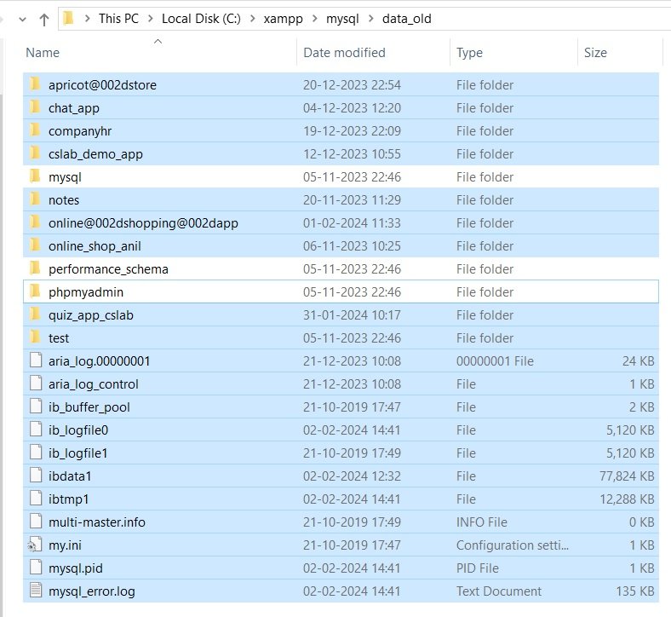Click the 'Configuration setti...' type cell

click(513, 545)
